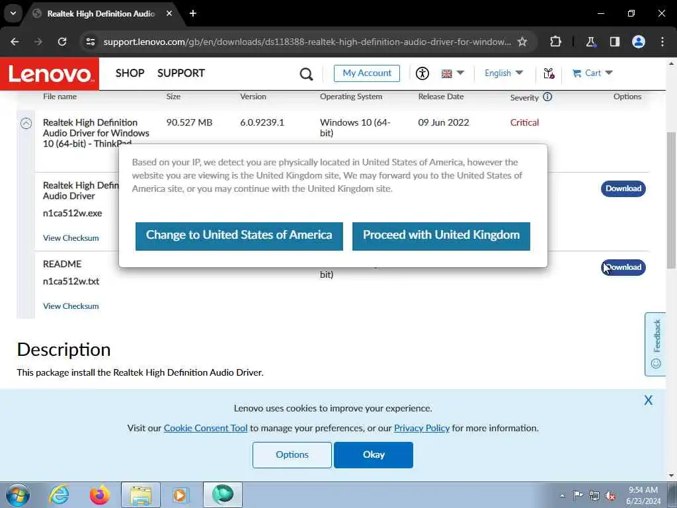The image size is (677, 508).
Task: Open the Chrome three-dot menu
Action: (662, 42)
